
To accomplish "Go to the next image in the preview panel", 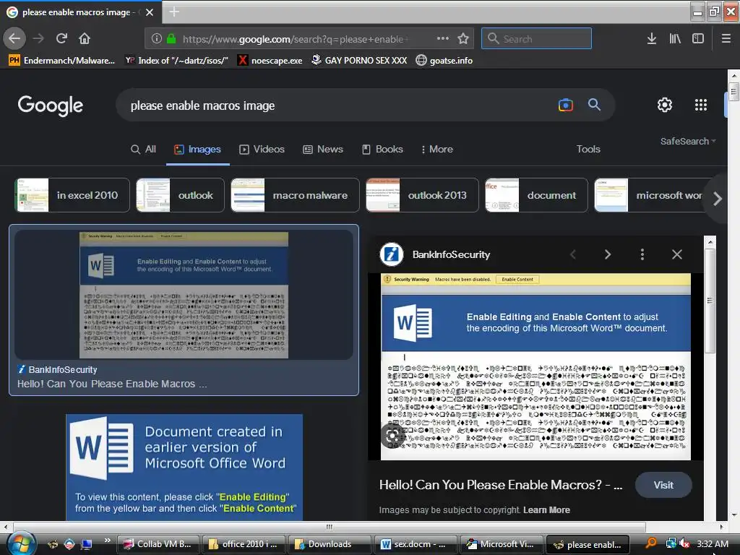I will [x=607, y=255].
